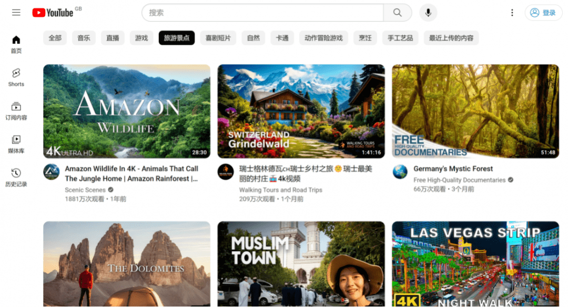This screenshot has width=568, height=307.
Task: Open the Scenic Scenes channel link
Action: pyautogui.click(x=85, y=190)
